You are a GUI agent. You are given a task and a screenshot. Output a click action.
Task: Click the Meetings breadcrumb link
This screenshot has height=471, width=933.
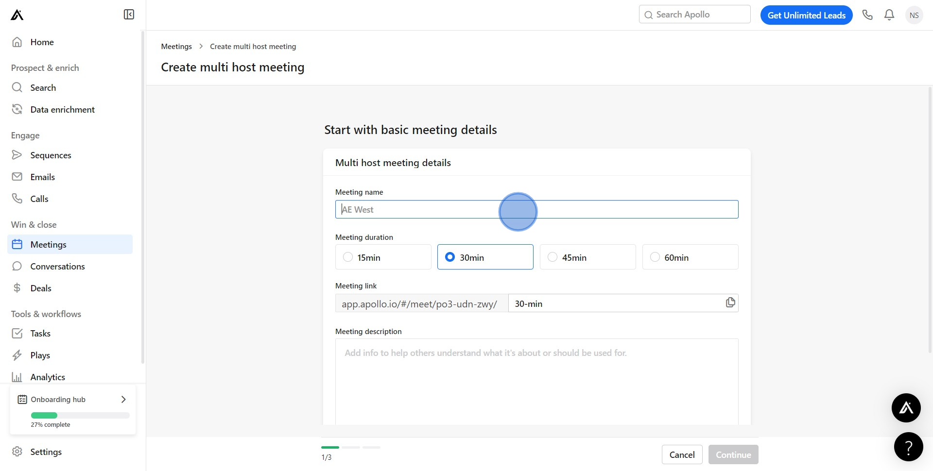pyautogui.click(x=176, y=46)
